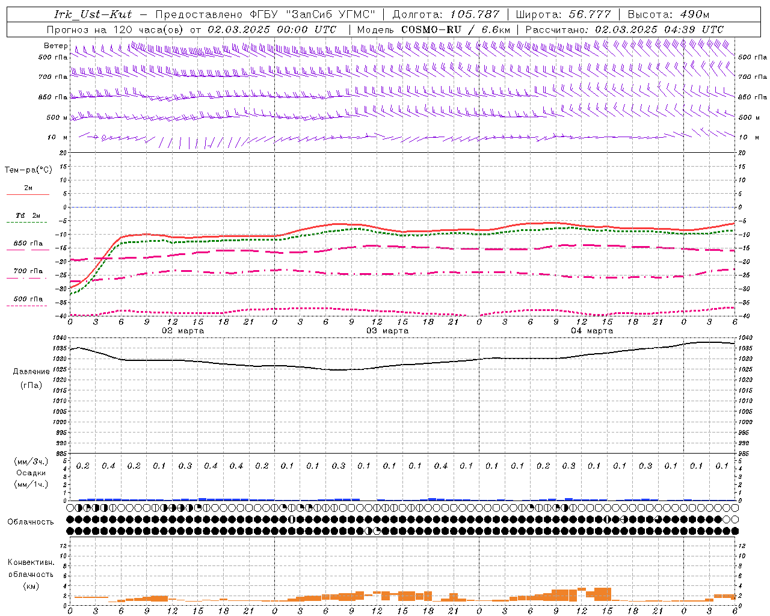Click the (км) unit label of convective cloudiness
The height and width of the screenshot is (616, 770).
31,586
